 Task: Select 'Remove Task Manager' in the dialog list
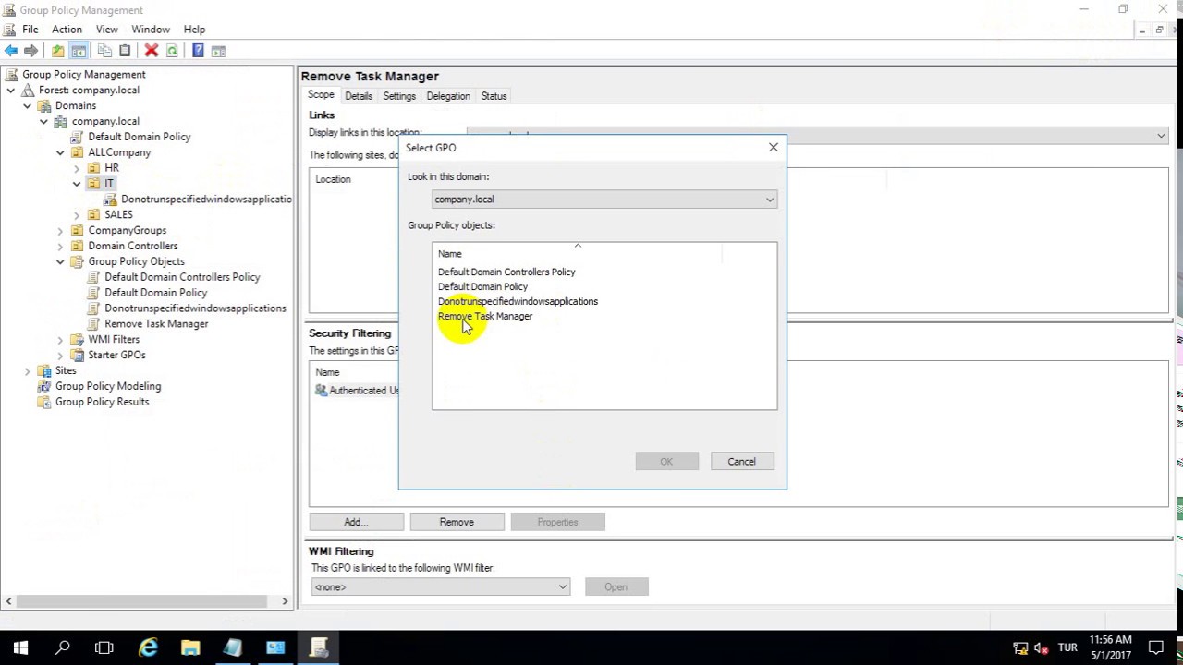485,317
